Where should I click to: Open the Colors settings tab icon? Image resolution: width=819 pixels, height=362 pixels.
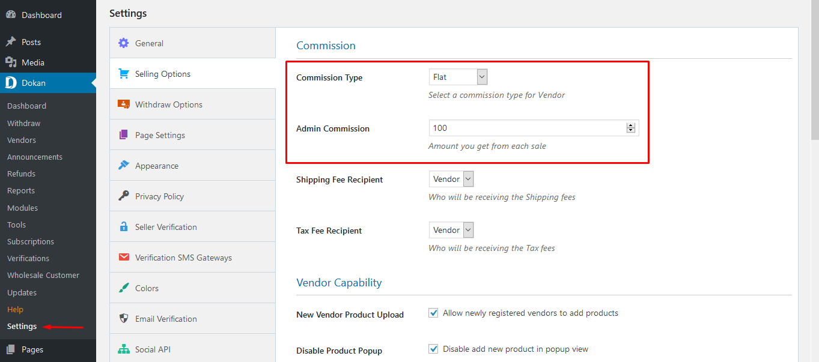(124, 288)
